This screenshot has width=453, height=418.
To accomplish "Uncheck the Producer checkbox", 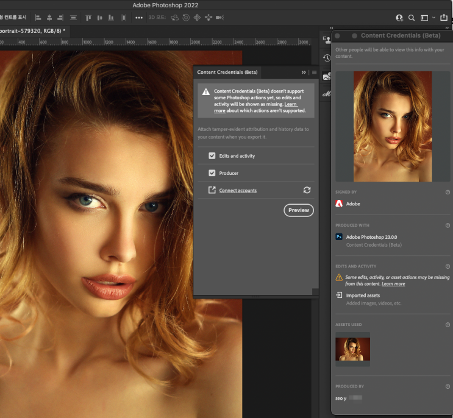I will 212,173.
